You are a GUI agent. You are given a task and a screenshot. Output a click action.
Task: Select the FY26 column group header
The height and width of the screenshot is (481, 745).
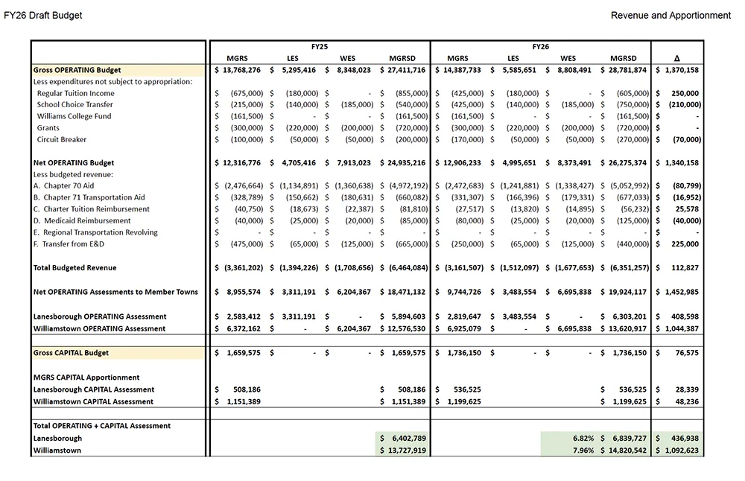[540, 46]
